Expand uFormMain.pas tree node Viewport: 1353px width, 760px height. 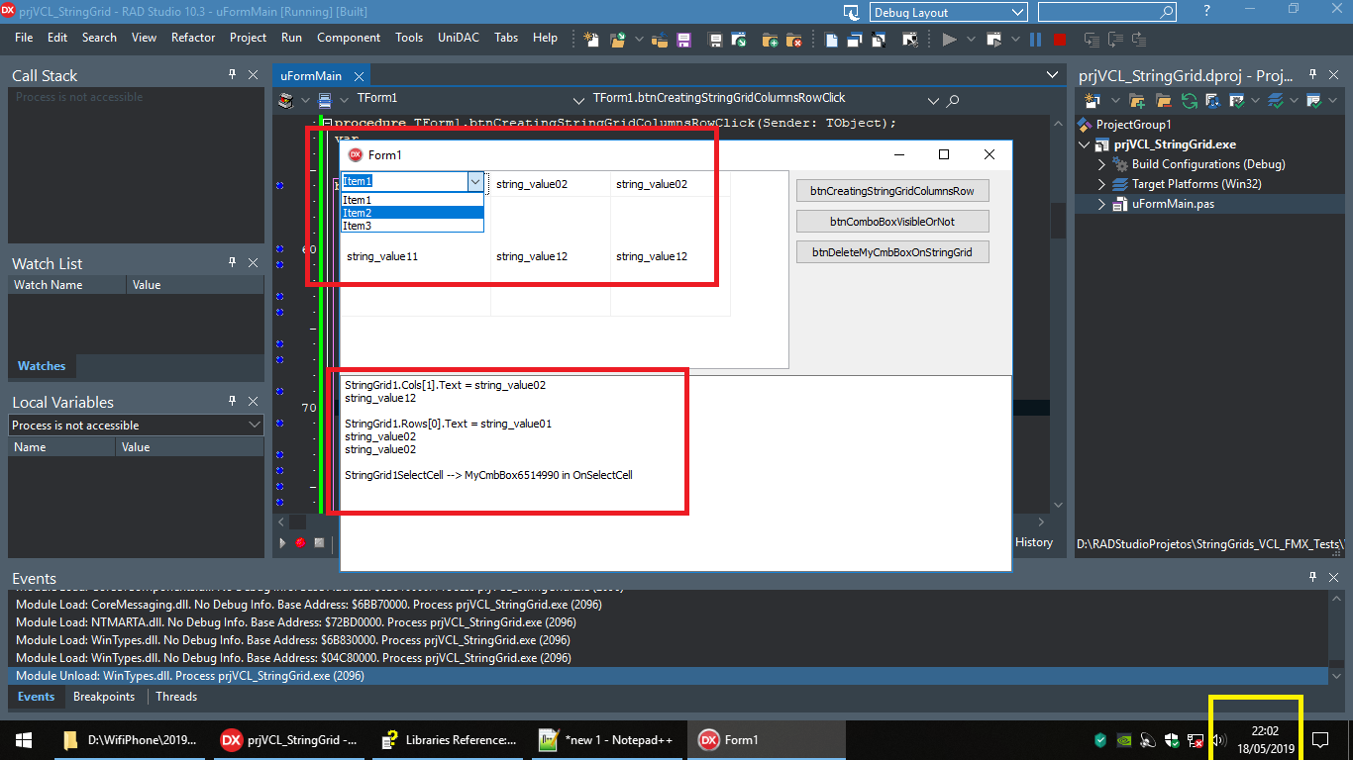click(x=1101, y=204)
